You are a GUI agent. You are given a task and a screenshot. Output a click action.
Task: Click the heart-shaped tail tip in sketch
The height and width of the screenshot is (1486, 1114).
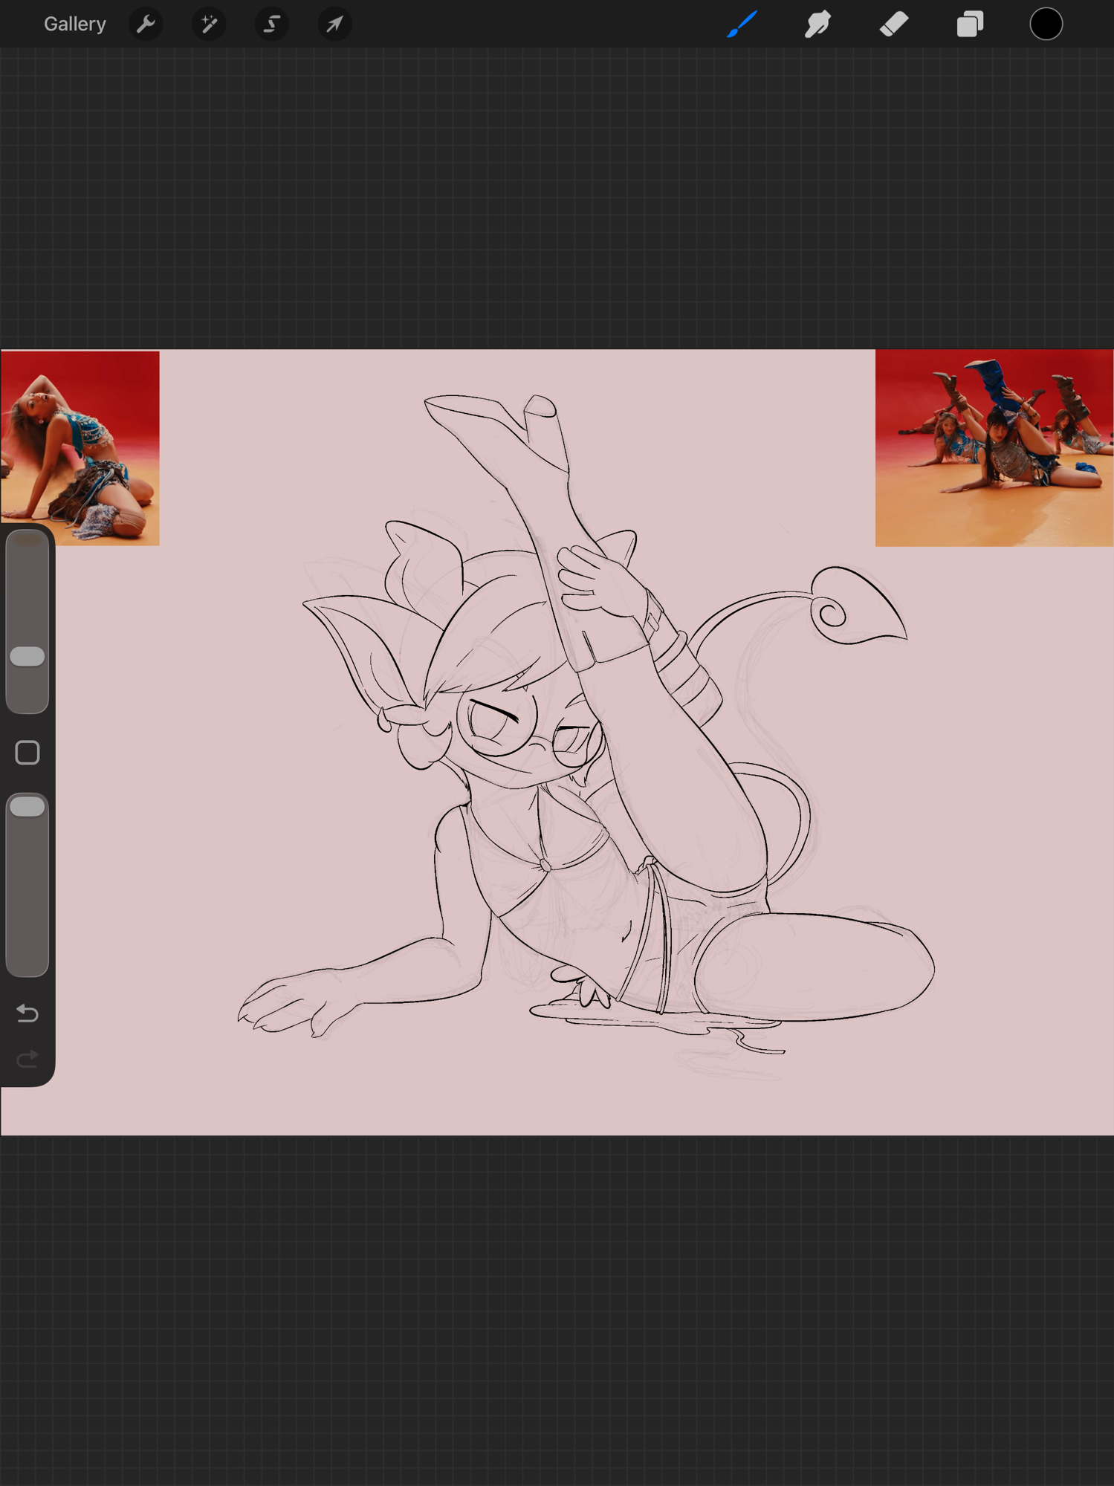pyautogui.click(x=855, y=606)
